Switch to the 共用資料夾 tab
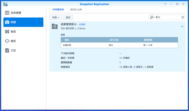This screenshot has width=189, height=111. pos(58,9)
